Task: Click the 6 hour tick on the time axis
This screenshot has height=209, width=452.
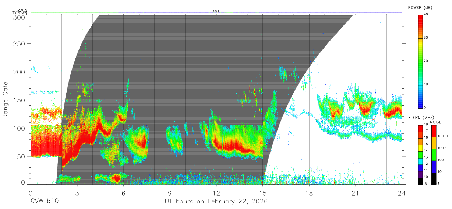Action: (x=123, y=193)
